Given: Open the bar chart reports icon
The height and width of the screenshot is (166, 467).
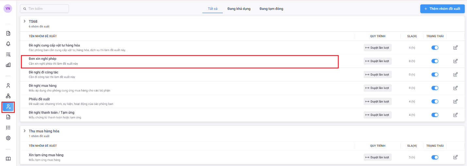Looking at the screenshot, I should (x=8, y=65).
